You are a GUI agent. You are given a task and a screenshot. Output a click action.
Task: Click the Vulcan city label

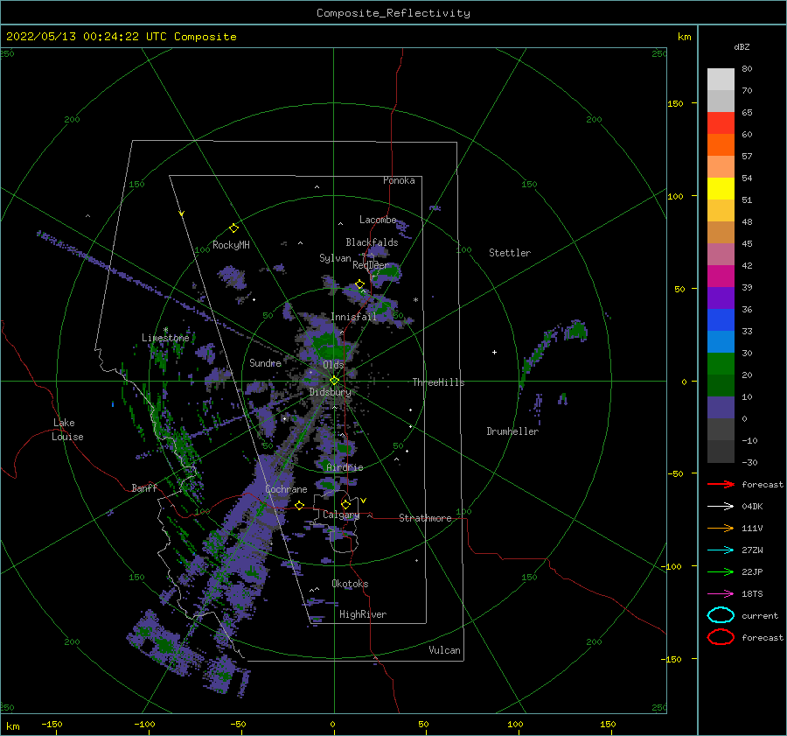pos(444,650)
